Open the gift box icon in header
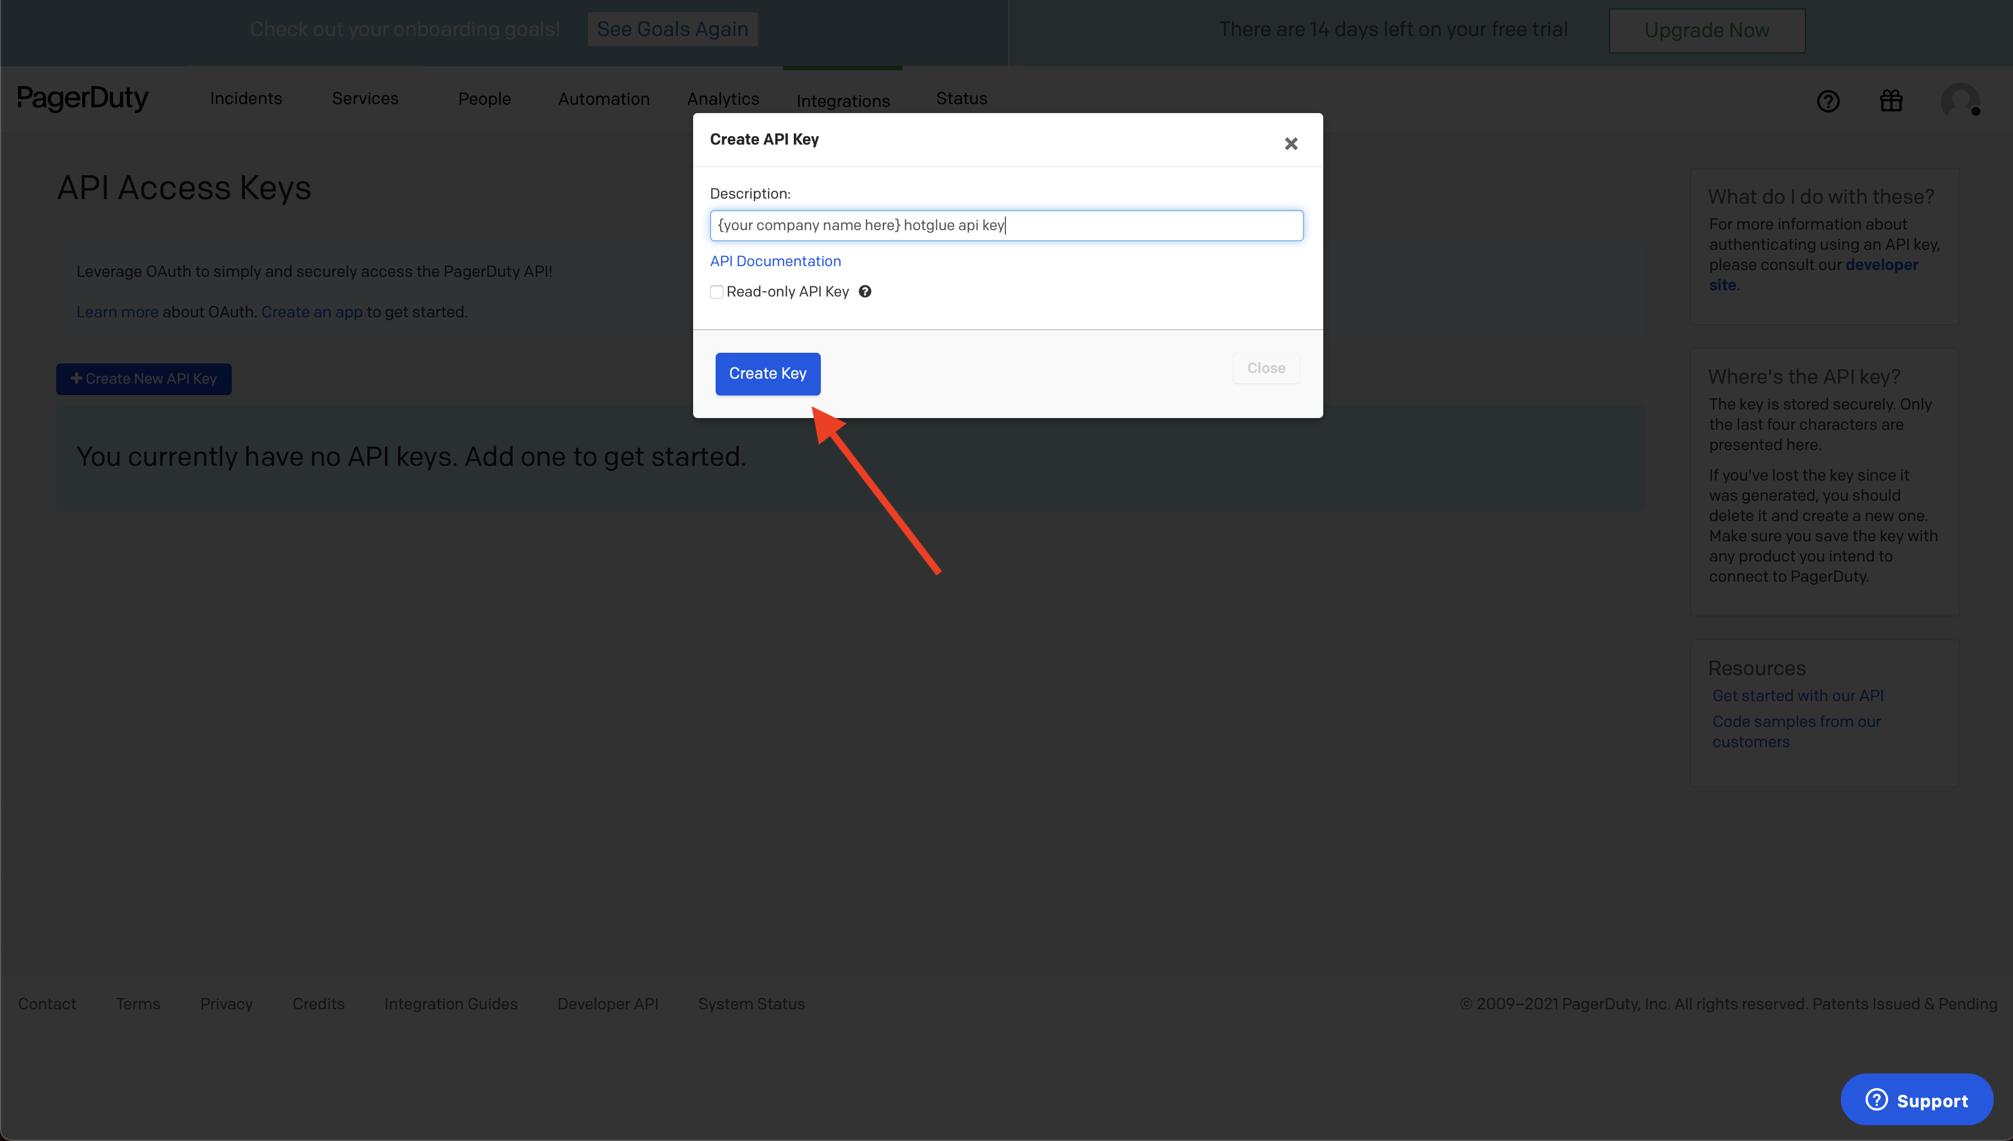Image resolution: width=2013 pixels, height=1141 pixels. 1891,100
